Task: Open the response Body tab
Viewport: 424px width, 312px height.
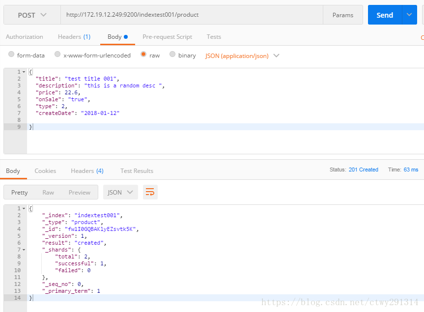Action: point(13,171)
